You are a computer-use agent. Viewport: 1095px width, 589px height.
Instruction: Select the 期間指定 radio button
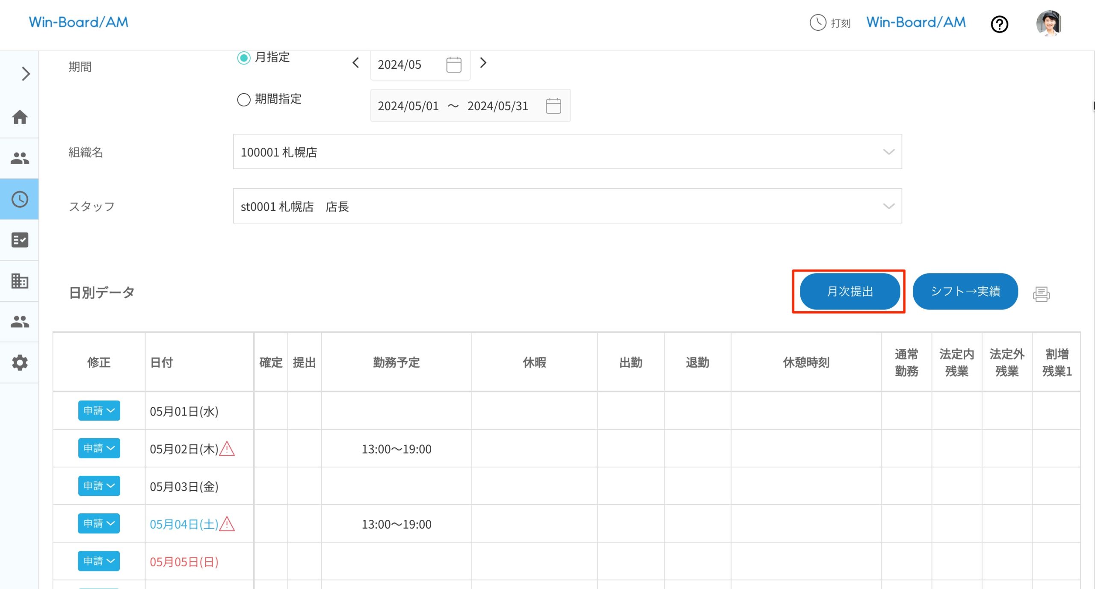pos(244,100)
